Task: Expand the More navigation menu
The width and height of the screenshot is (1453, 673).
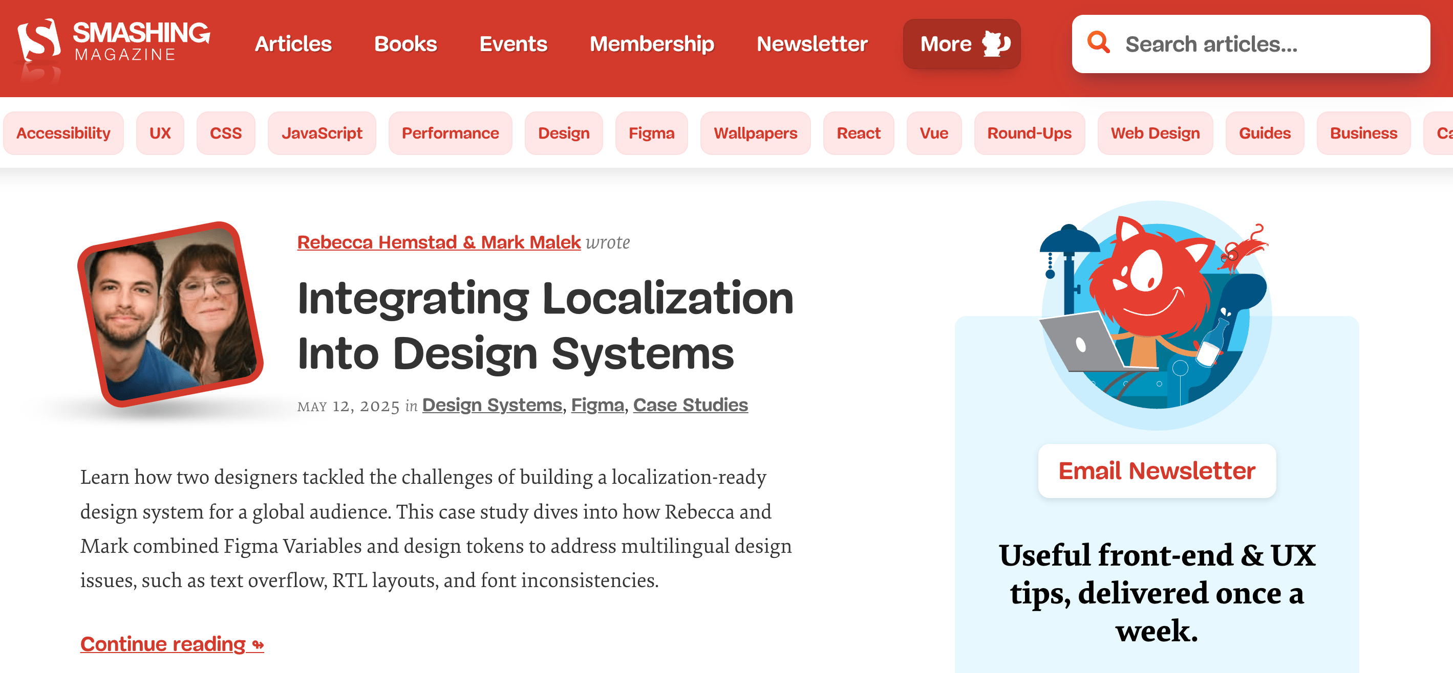Action: click(960, 44)
